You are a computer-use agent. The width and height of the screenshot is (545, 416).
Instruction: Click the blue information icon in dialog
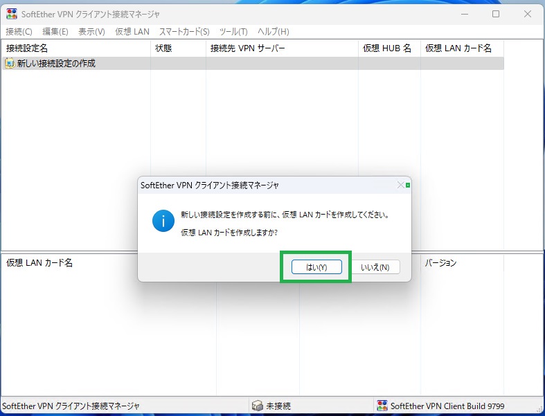click(163, 221)
